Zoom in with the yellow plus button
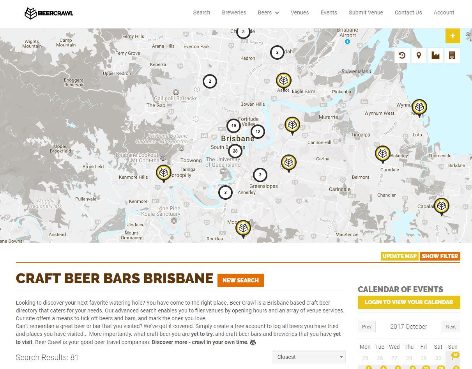Screen dimensions: 472x369 tap(453, 35)
